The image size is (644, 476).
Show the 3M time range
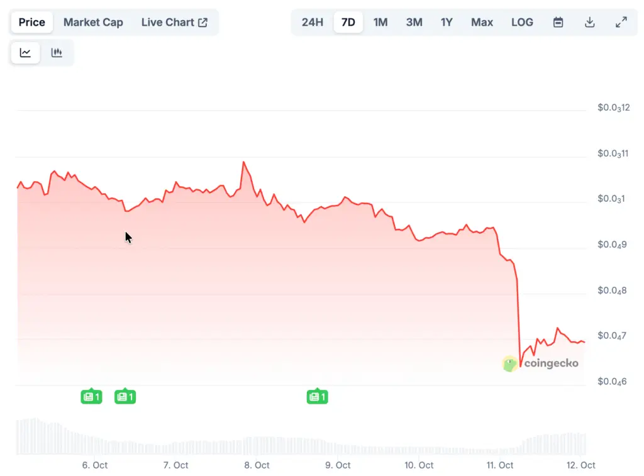pos(414,23)
